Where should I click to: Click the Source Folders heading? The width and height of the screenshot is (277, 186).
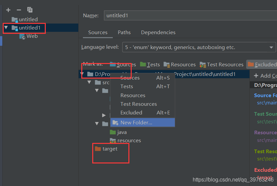[265, 95]
